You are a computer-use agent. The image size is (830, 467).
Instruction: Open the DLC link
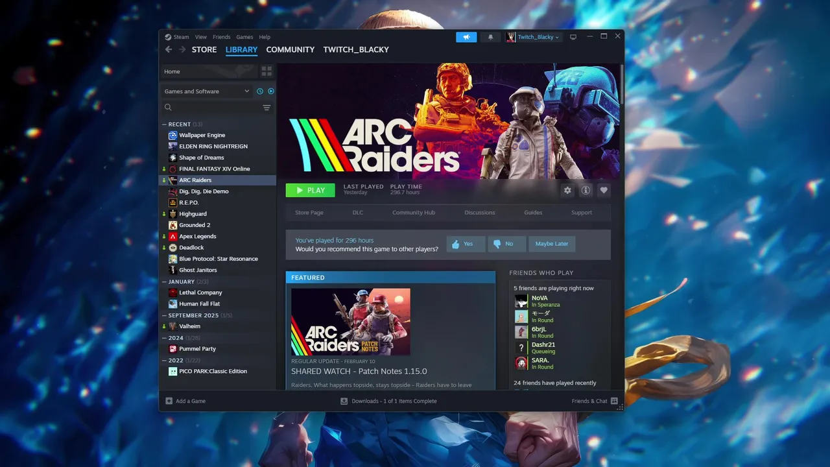click(358, 213)
